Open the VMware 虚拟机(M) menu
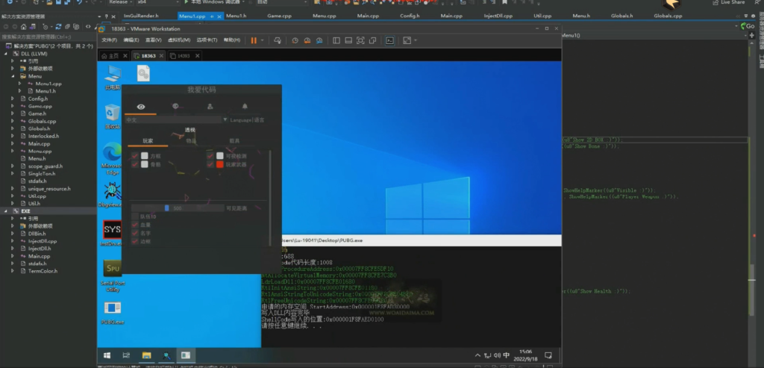Viewport: 764px width, 368px height. point(179,40)
